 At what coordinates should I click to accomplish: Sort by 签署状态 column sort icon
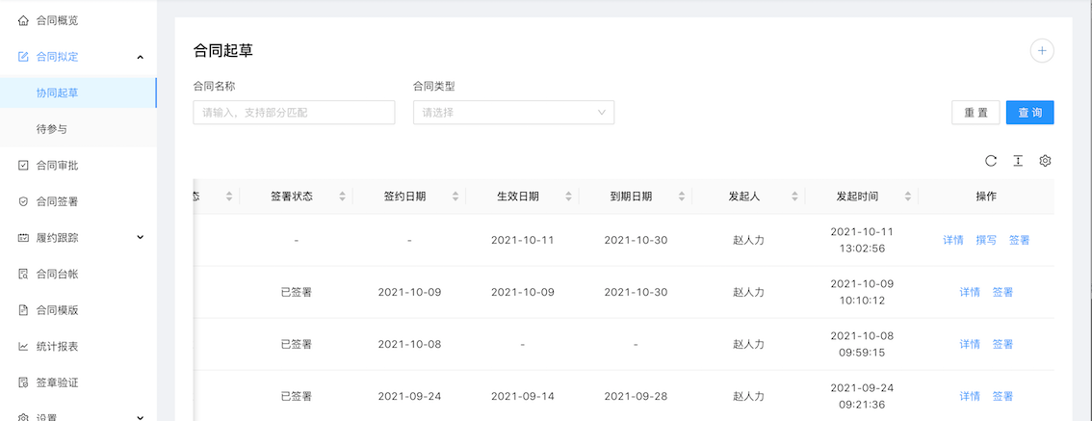tap(342, 197)
